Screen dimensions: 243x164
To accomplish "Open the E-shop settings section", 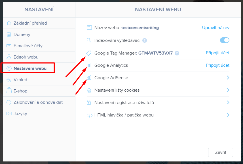I will pos(39,91).
